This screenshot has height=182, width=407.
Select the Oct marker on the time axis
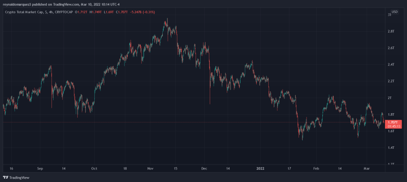pyautogui.click(x=94, y=169)
